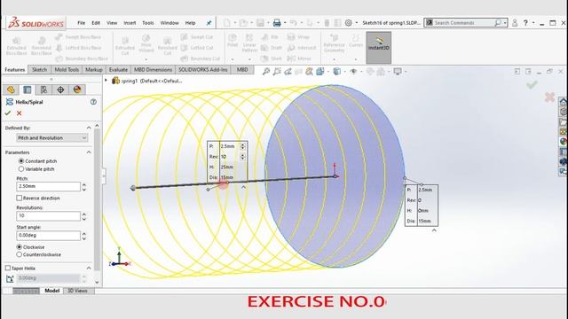The width and height of the screenshot is (568, 319).
Task: Click the user login icon
Action: point(515,23)
